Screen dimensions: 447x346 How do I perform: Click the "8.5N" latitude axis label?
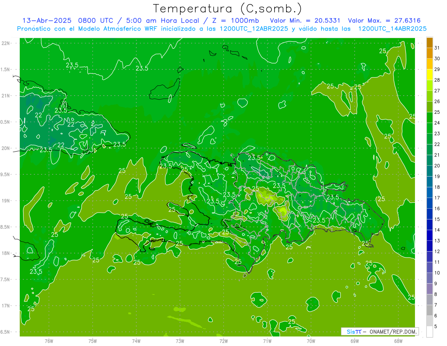coord(6,227)
